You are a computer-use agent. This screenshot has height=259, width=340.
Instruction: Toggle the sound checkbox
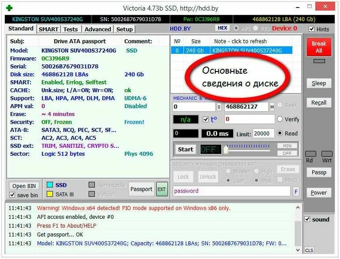pos(307,219)
